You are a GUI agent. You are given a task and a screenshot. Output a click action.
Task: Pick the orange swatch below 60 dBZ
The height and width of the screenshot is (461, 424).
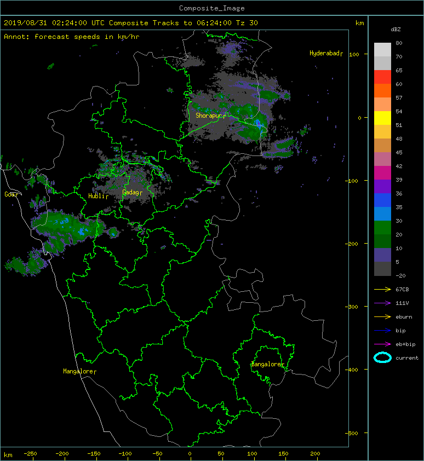pos(382,90)
